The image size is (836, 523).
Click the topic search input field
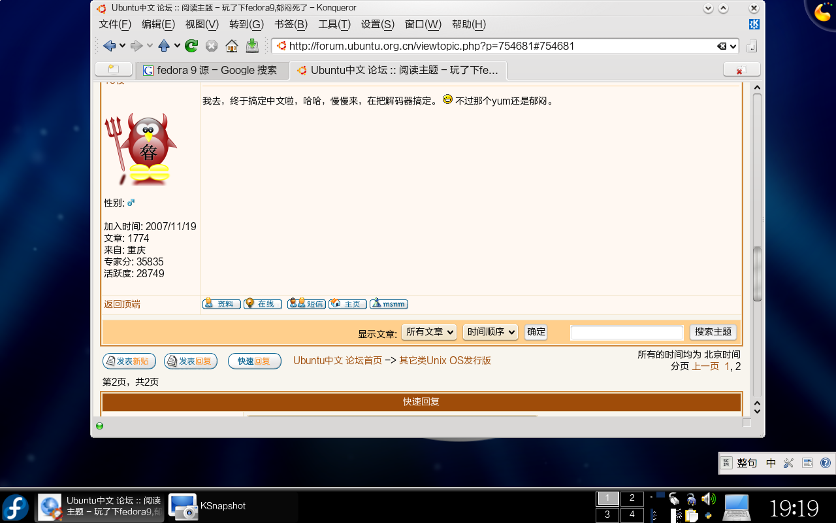pyautogui.click(x=627, y=332)
